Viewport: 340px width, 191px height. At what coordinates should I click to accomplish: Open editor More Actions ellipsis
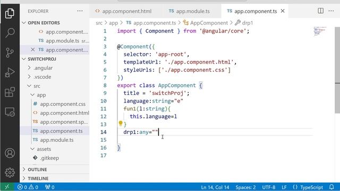click(331, 11)
